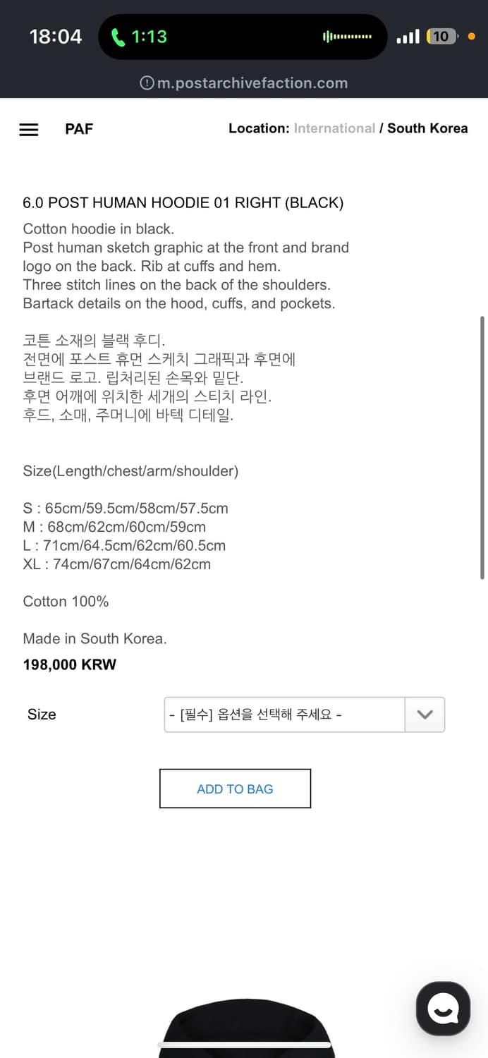488x1058 pixels.
Task: Click the ADD TO BAG button
Action: pyautogui.click(x=235, y=788)
